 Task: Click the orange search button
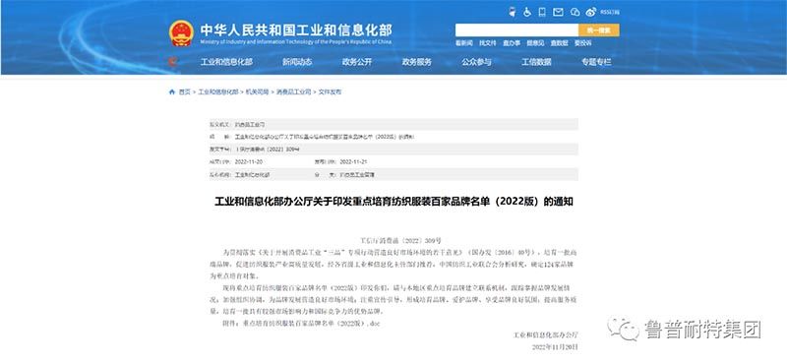pyautogui.click(x=599, y=30)
